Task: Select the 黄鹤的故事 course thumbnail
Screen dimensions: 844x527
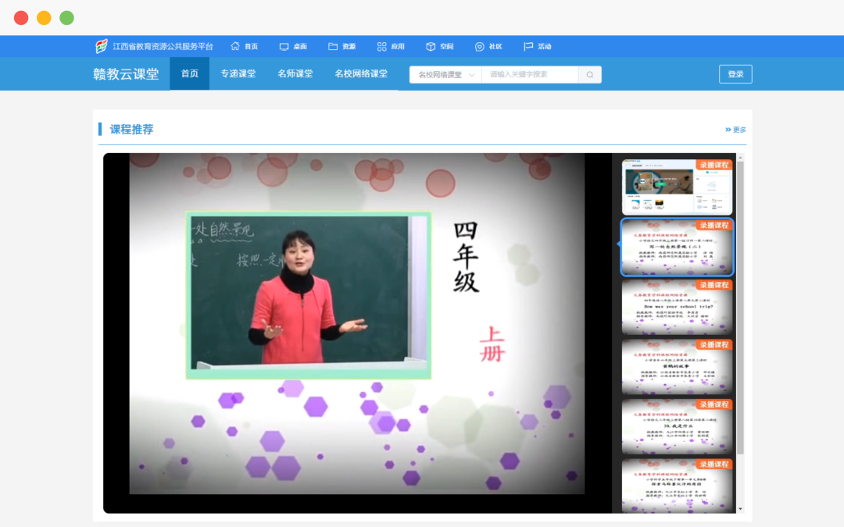Action: 677,367
